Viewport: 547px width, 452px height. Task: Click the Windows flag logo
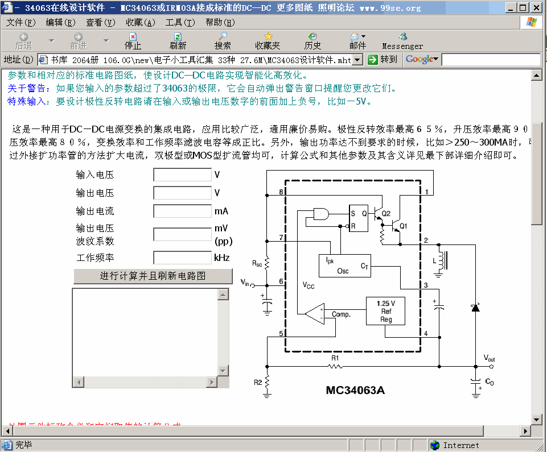coord(531,22)
